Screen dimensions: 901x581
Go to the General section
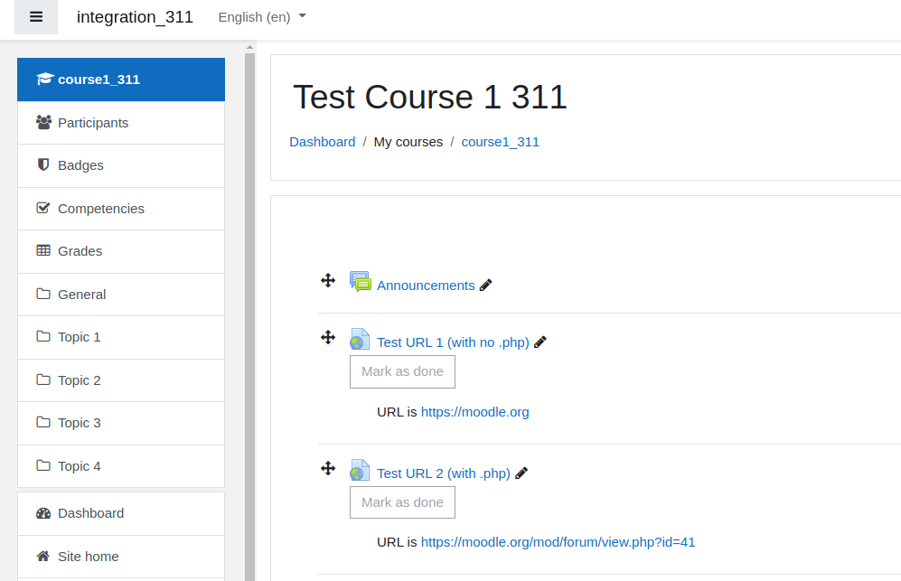click(x=121, y=295)
